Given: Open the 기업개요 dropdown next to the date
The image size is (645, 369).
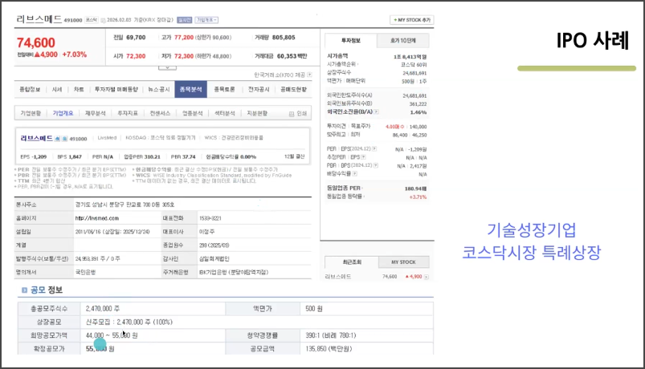Looking at the screenshot, I should (206, 20).
